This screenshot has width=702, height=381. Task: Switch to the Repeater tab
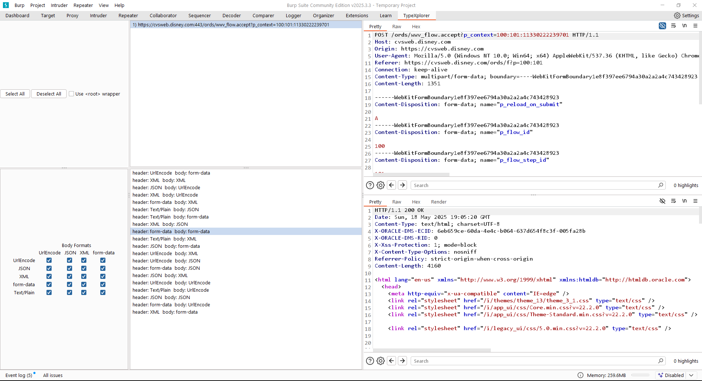pyautogui.click(x=128, y=15)
